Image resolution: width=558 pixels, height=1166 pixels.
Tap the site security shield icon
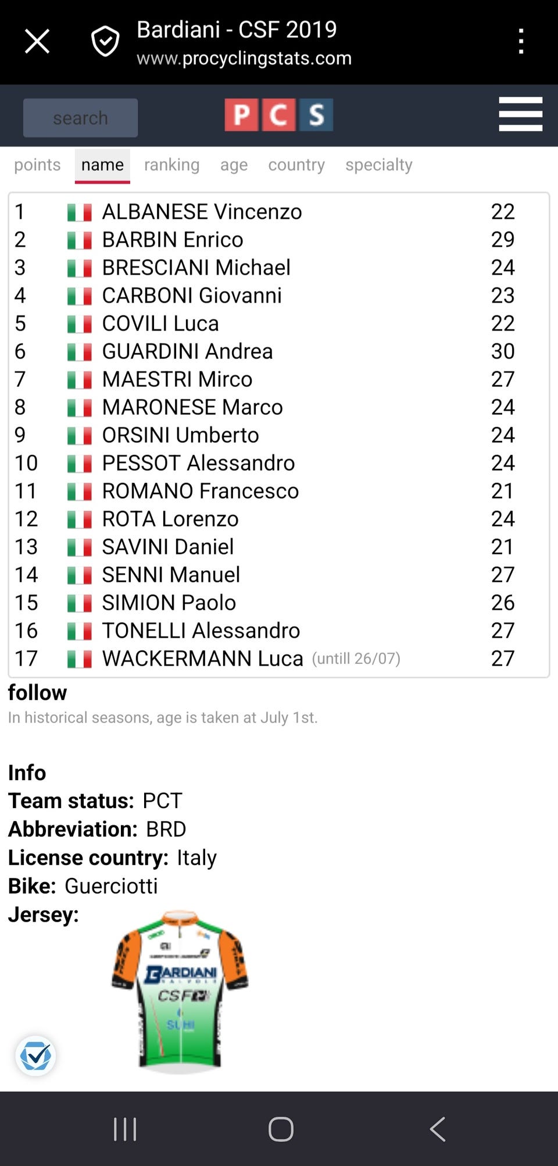click(x=105, y=41)
